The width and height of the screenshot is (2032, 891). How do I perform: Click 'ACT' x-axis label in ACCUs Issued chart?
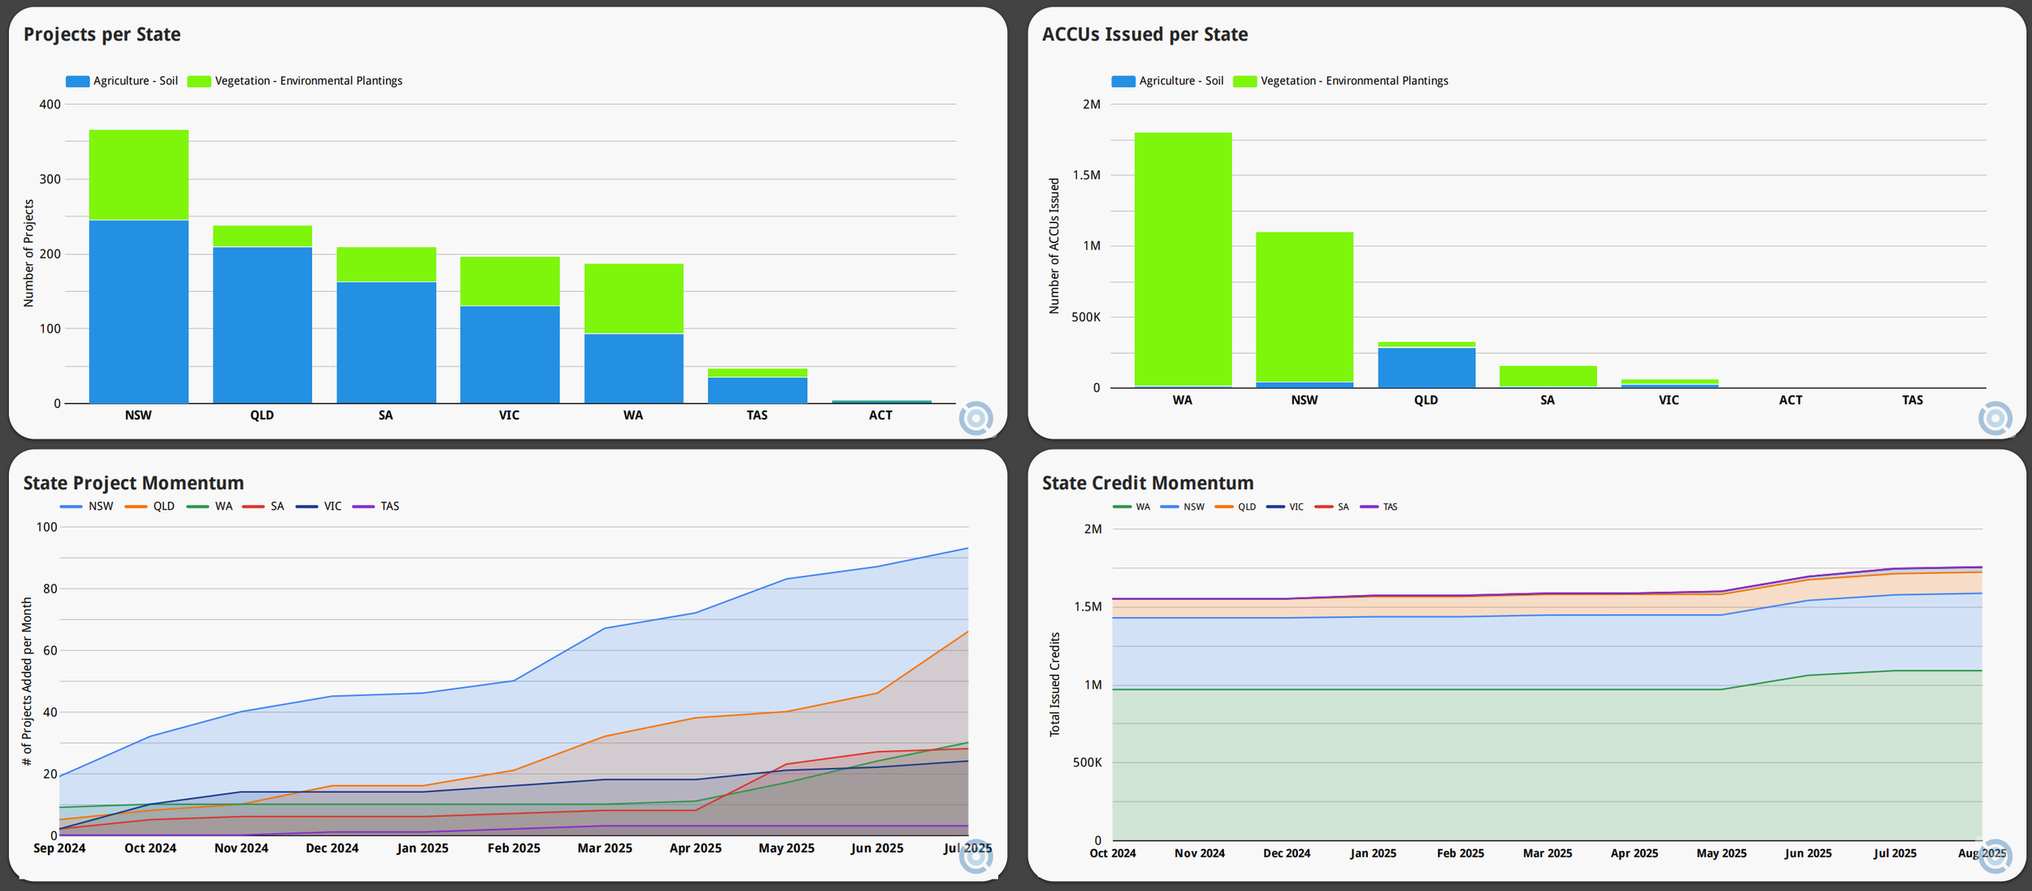[x=1791, y=400]
